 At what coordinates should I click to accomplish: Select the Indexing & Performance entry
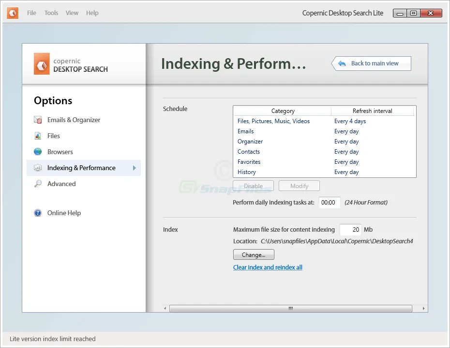click(84, 168)
